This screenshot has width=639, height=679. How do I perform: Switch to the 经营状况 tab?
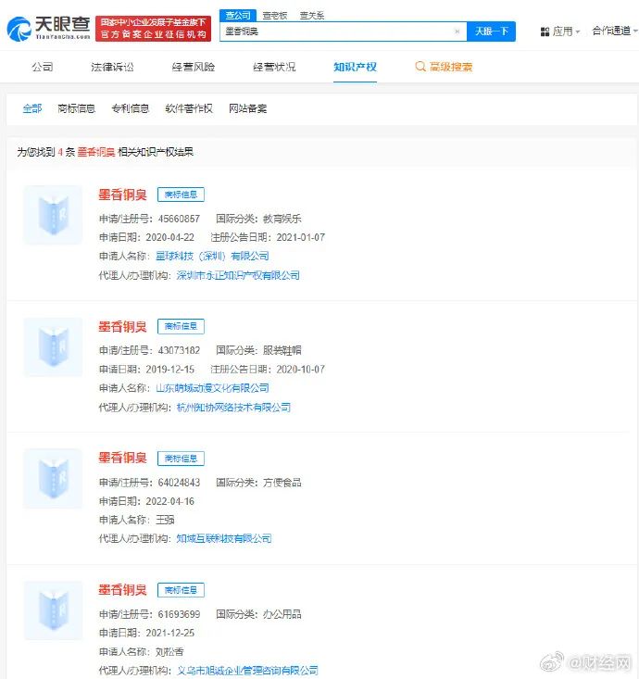[274, 67]
